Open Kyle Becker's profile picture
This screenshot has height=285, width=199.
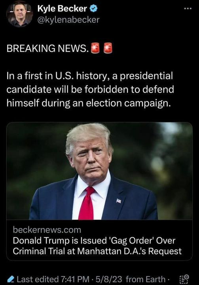click(x=20, y=14)
